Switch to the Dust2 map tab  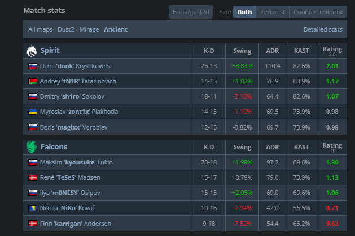pos(66,29)
